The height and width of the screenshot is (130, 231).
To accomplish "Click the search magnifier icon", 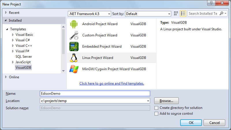I will [221, 14].
